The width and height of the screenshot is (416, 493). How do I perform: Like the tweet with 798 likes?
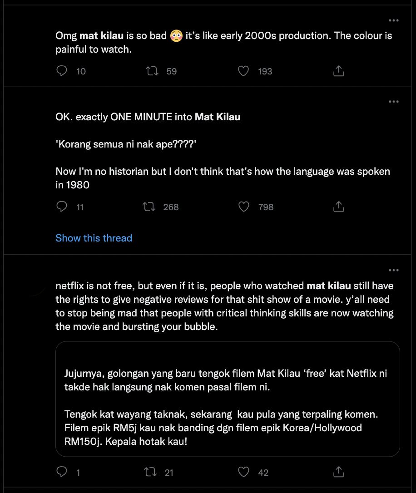pos(244,207)
